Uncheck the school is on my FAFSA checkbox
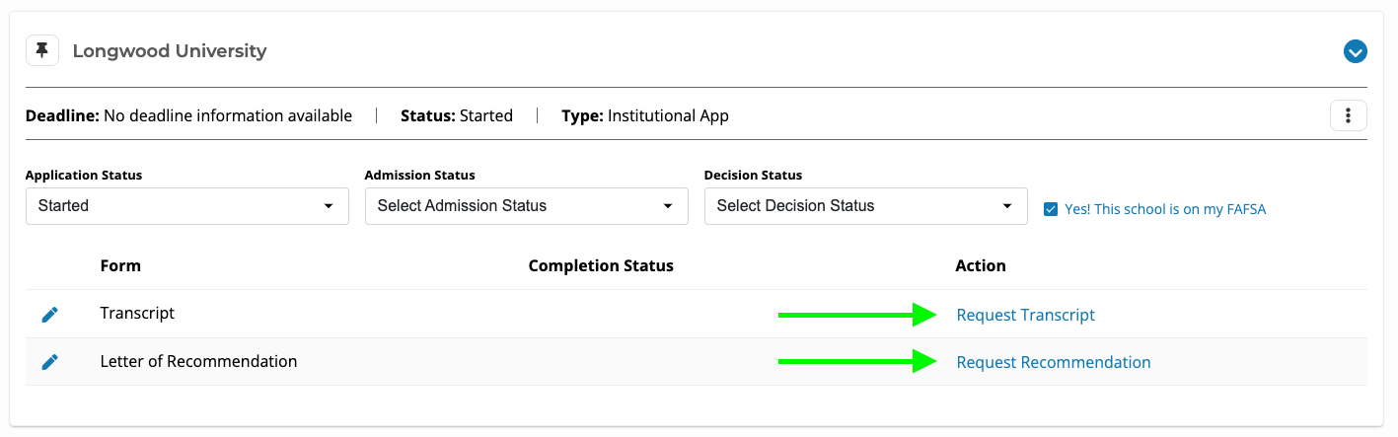This screenshot has width=1398, height=437. (1051, 209)
